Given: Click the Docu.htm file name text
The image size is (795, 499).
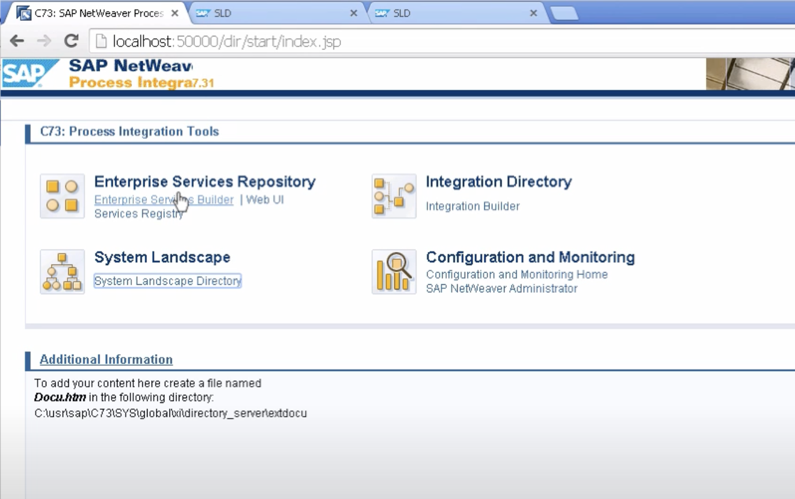Looking at the screenshot, I should click(60, 398).
